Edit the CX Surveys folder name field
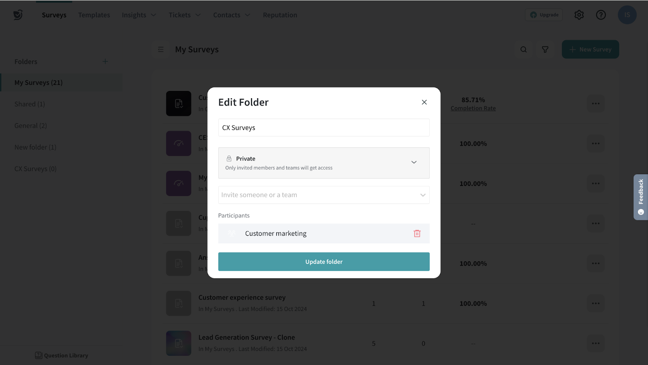The width and height of the screenshot is (648, 365). [x=324, y=128]
